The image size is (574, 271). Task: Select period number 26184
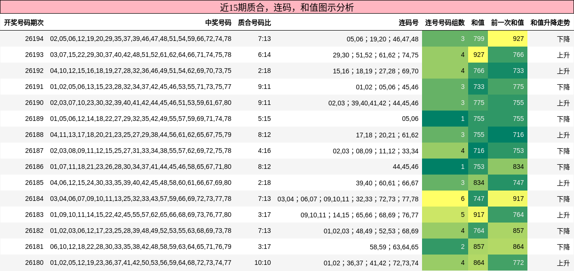point(34,199)
